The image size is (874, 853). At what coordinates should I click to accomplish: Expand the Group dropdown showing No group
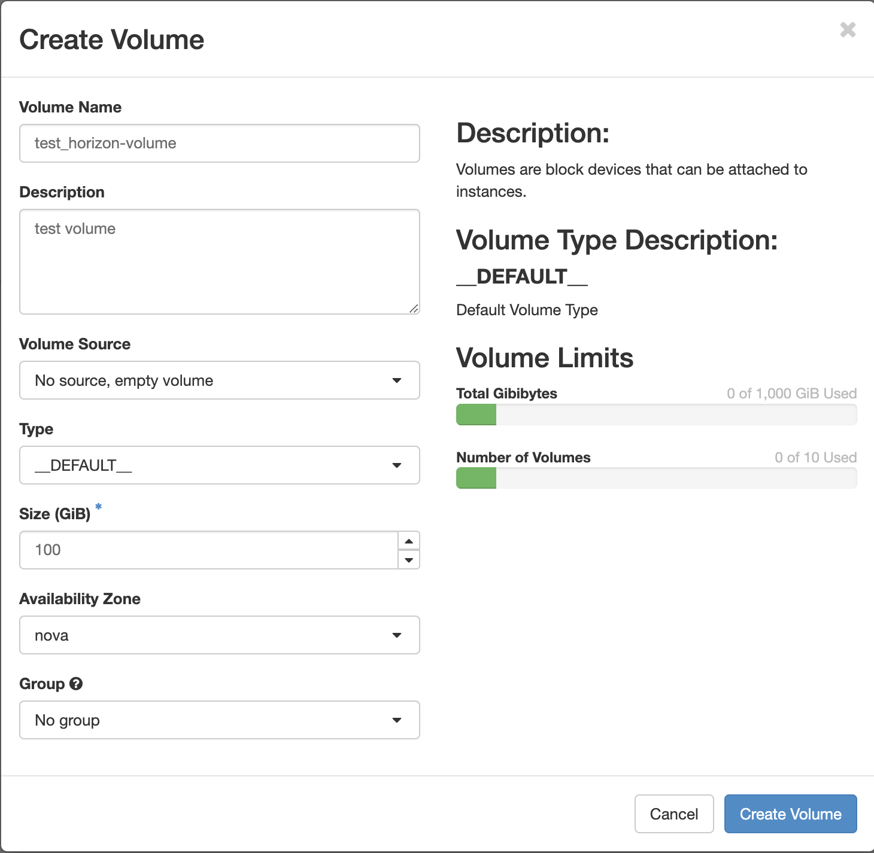point(220,720)
